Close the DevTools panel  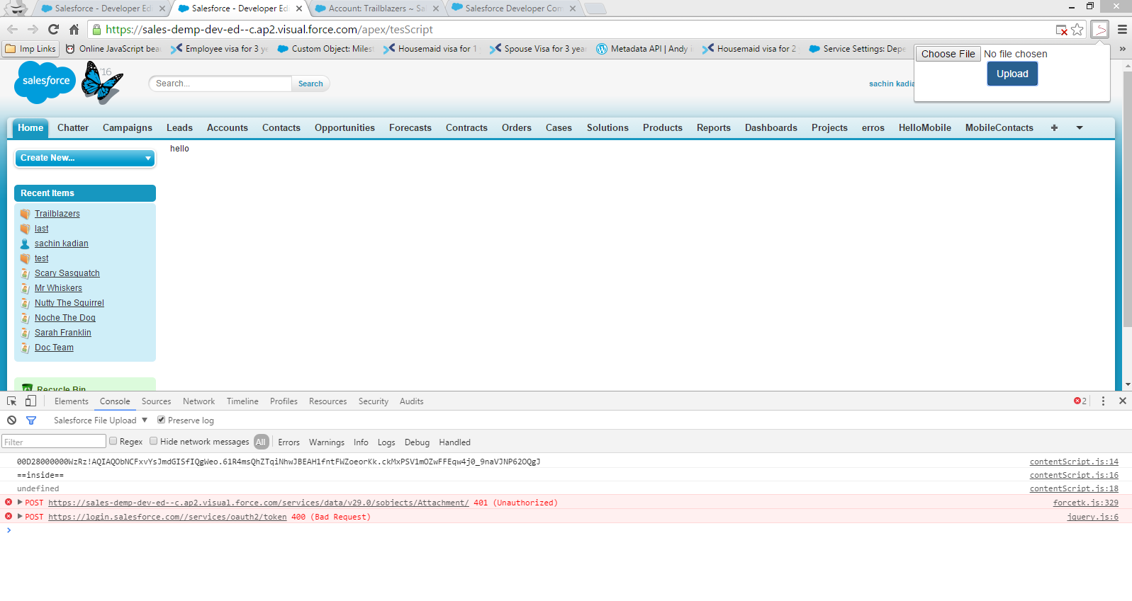coord(1123,401)
